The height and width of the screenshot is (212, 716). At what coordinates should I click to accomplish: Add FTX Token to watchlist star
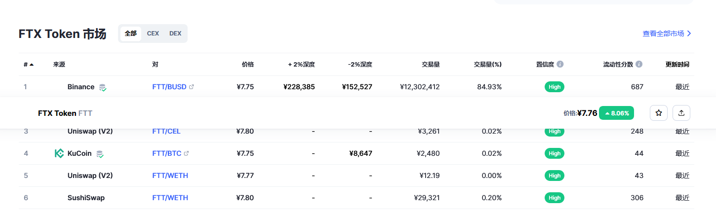tap(658, 113)
